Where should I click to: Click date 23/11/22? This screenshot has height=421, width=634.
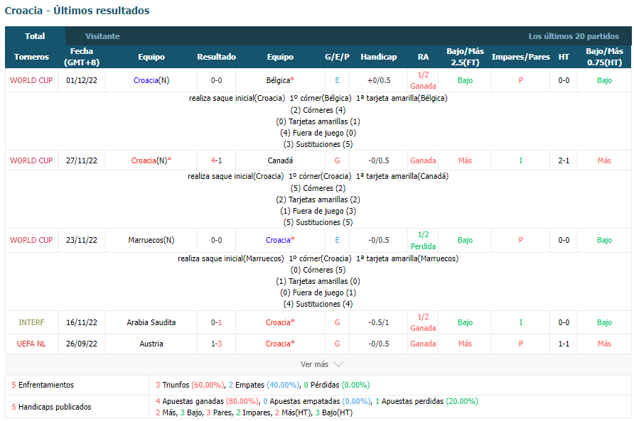[x=82, y=240]
